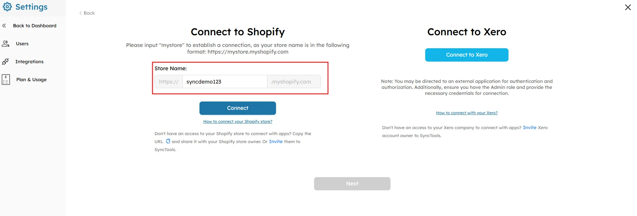Click the Integrations plug icon
This screenshot has width=637, height=216.
(5, 62)
